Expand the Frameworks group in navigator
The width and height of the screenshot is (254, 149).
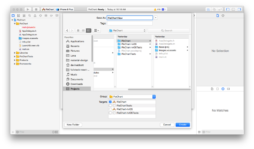coord(15,64)
